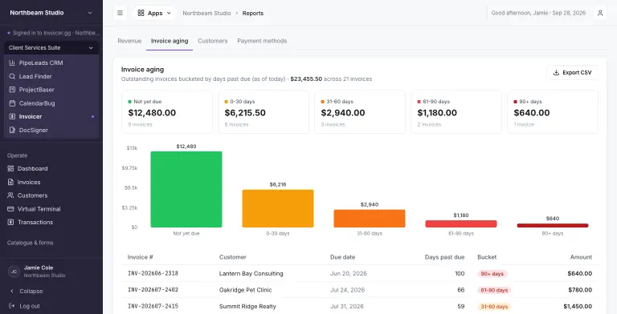Select DocSigner from the suite list
The image size is (617, 314).
pos(51,130)
